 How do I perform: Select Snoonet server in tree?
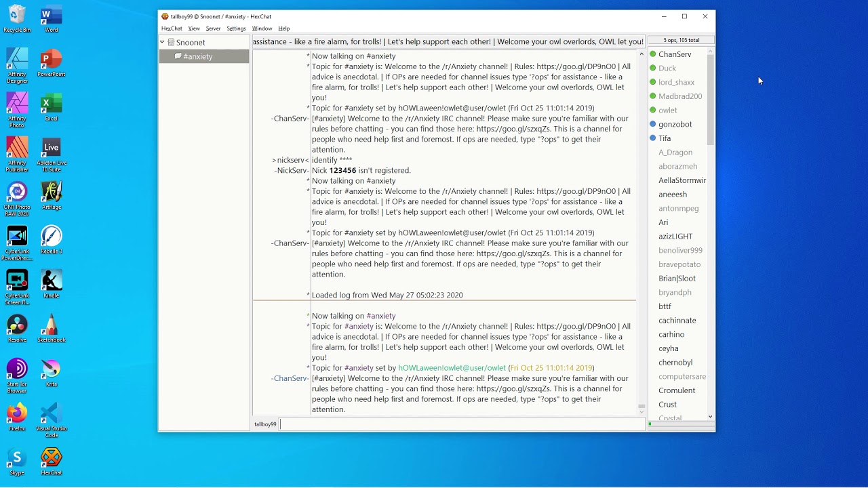[191, 42]
